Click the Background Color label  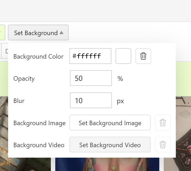coord(38,57)
